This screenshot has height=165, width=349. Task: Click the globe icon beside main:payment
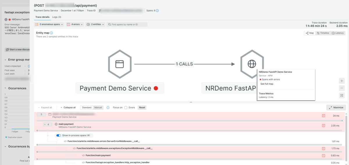56,124
